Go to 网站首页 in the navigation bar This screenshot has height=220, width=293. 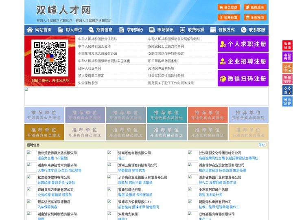pyautogui.click(x=44, y=30)
